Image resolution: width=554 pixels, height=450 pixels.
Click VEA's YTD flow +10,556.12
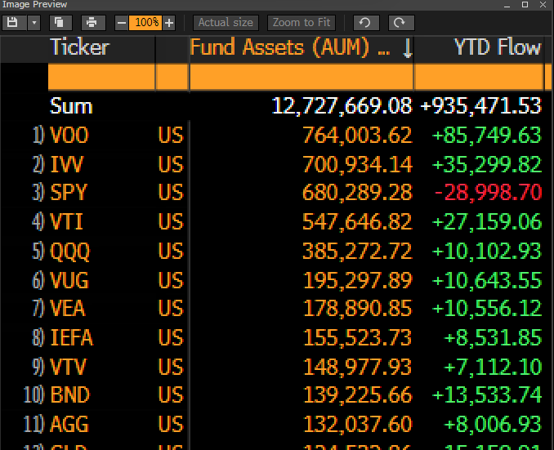pos(486,309)
